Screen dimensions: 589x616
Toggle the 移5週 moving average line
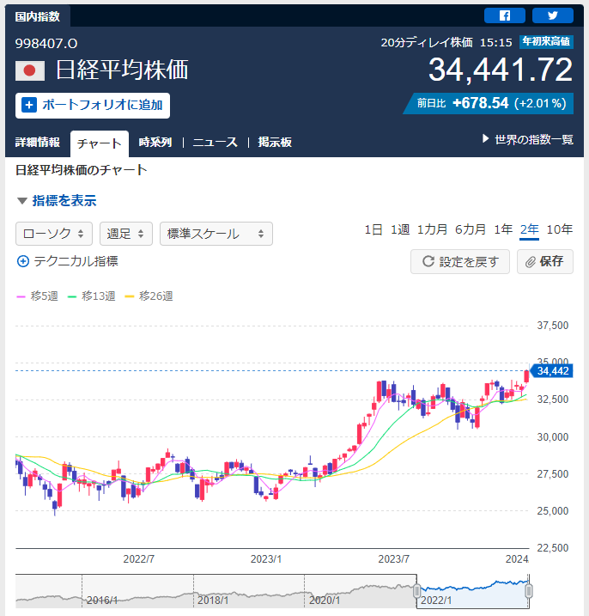point(37,296)
